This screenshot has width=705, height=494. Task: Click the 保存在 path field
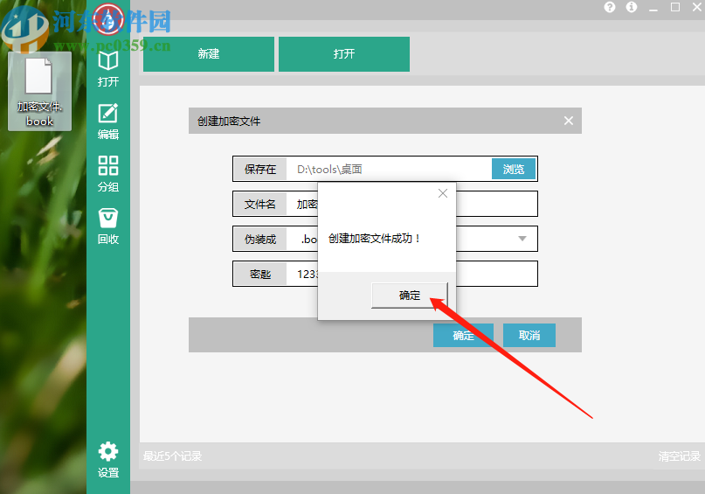click(x=389, y=169)
